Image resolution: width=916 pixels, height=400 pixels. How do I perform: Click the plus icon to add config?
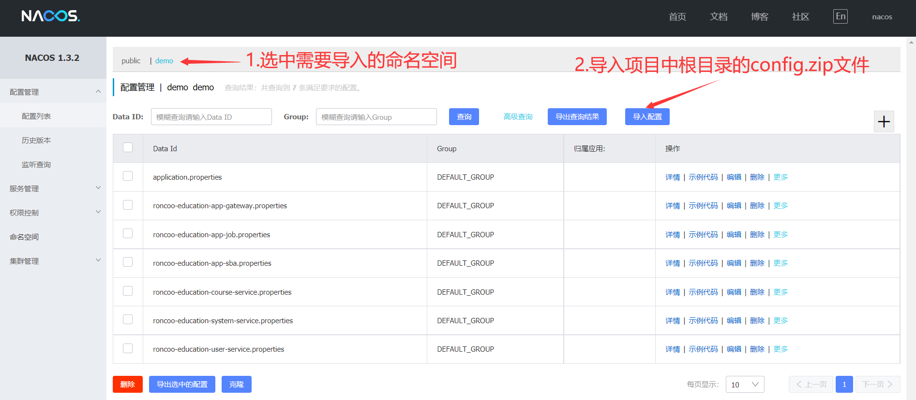(x=884, y=121)
